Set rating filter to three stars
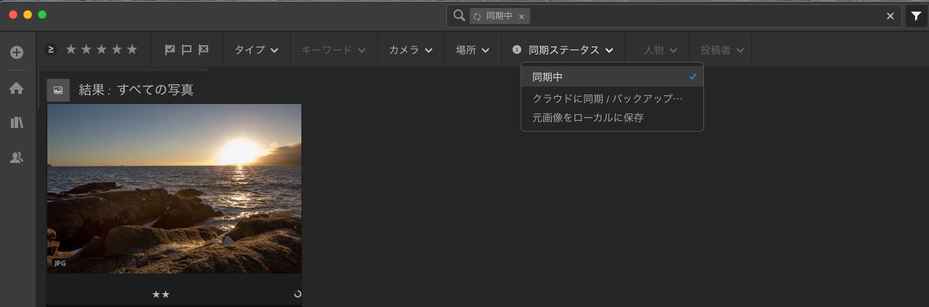 [x=101, y=49]
